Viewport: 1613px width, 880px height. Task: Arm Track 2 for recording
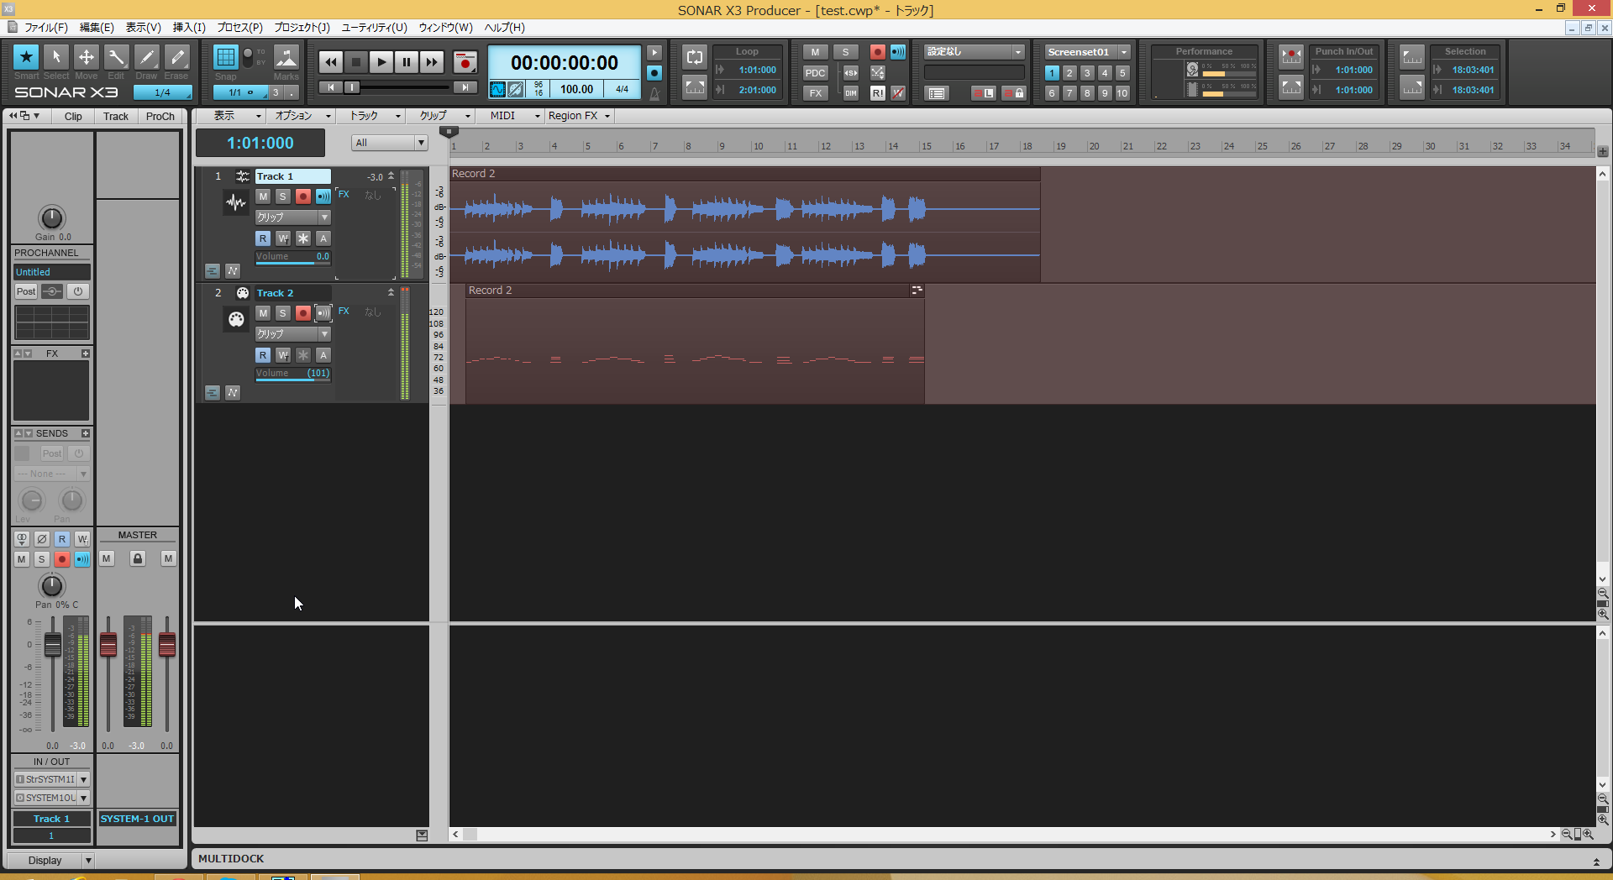(303, 313)
